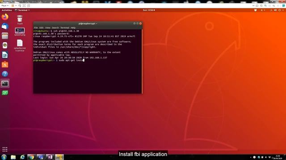Open Google Chrome from the taskbar

32,157
